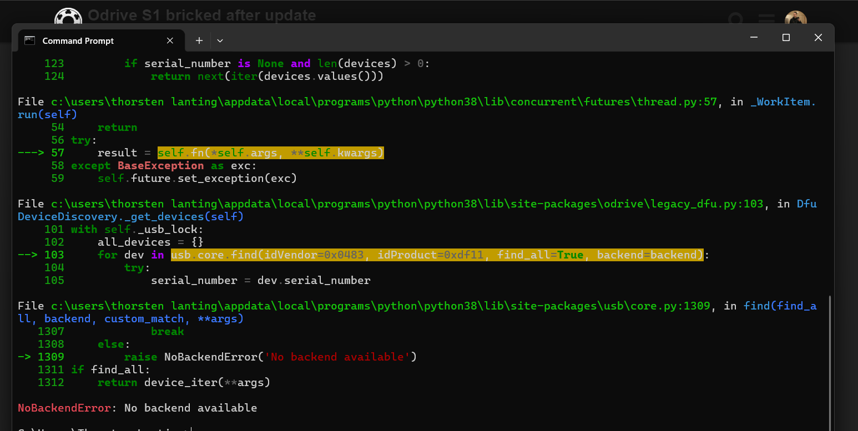The height and width of the screenshot is (431, 858).
Task: Open a new tab with plus button
Action: tap(199, 40)
